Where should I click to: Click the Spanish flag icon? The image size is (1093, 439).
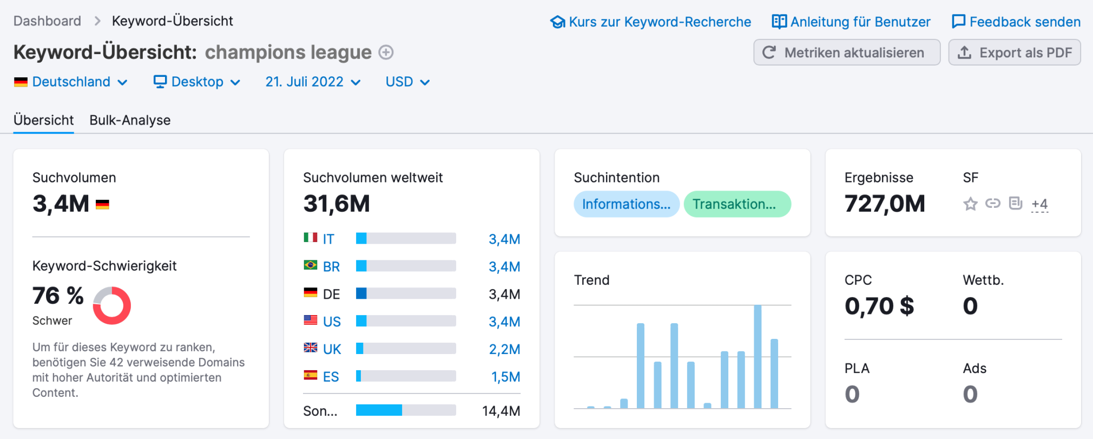311,376
